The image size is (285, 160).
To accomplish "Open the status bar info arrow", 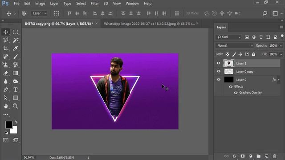I will click(88, 158).
